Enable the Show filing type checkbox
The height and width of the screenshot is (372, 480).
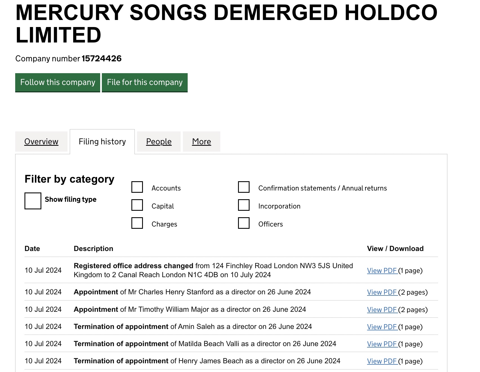click(33, 201)
